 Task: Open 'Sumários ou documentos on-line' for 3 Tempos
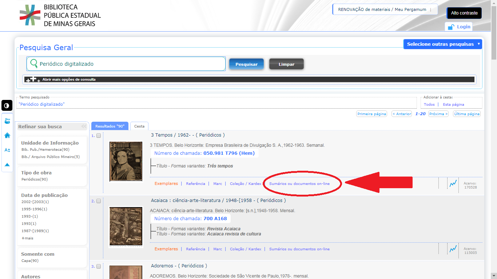point(299,184)
